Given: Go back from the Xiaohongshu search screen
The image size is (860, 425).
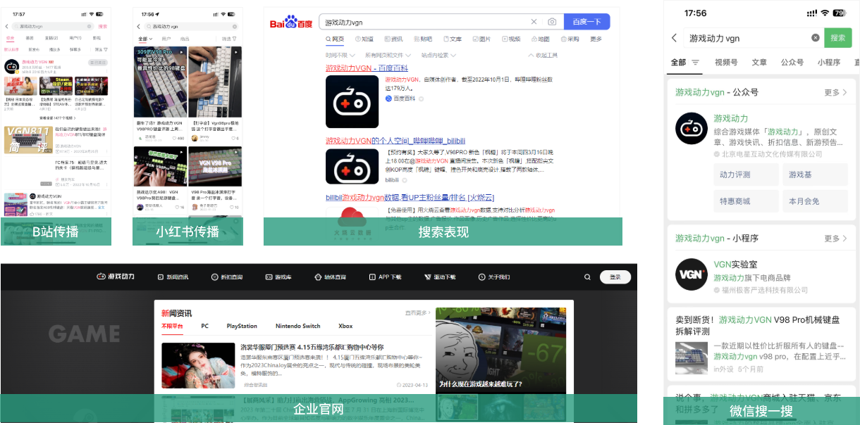Looking at the screenshot, I should [137, 26].
